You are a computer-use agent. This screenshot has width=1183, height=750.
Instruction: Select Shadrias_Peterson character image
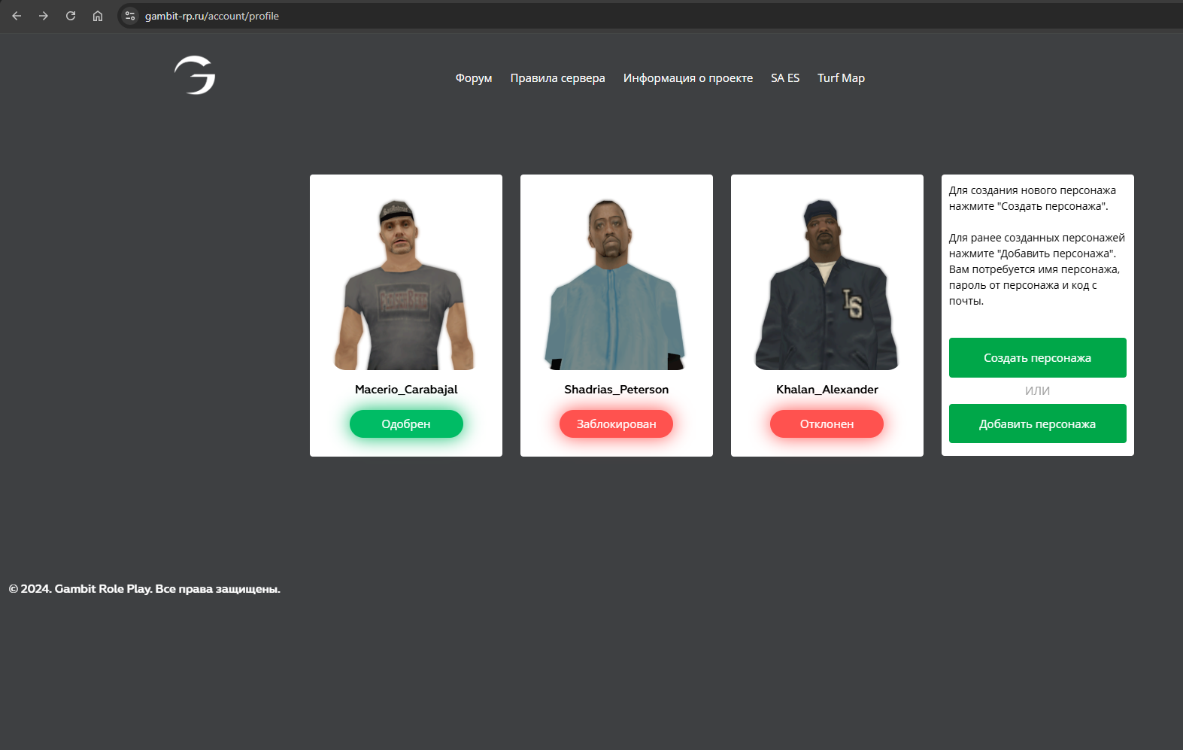tap(616, 285)
